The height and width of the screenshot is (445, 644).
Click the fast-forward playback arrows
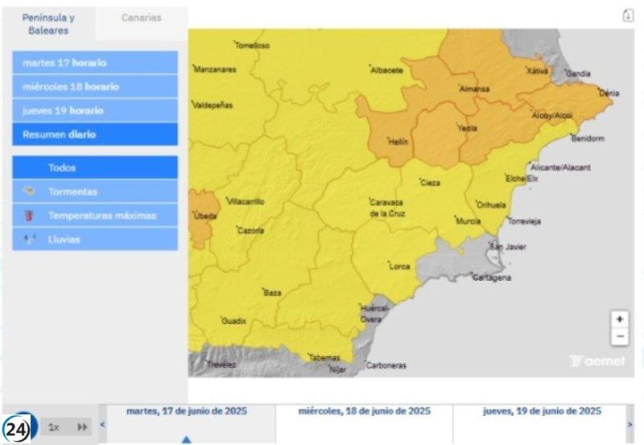tap(82, 427)
